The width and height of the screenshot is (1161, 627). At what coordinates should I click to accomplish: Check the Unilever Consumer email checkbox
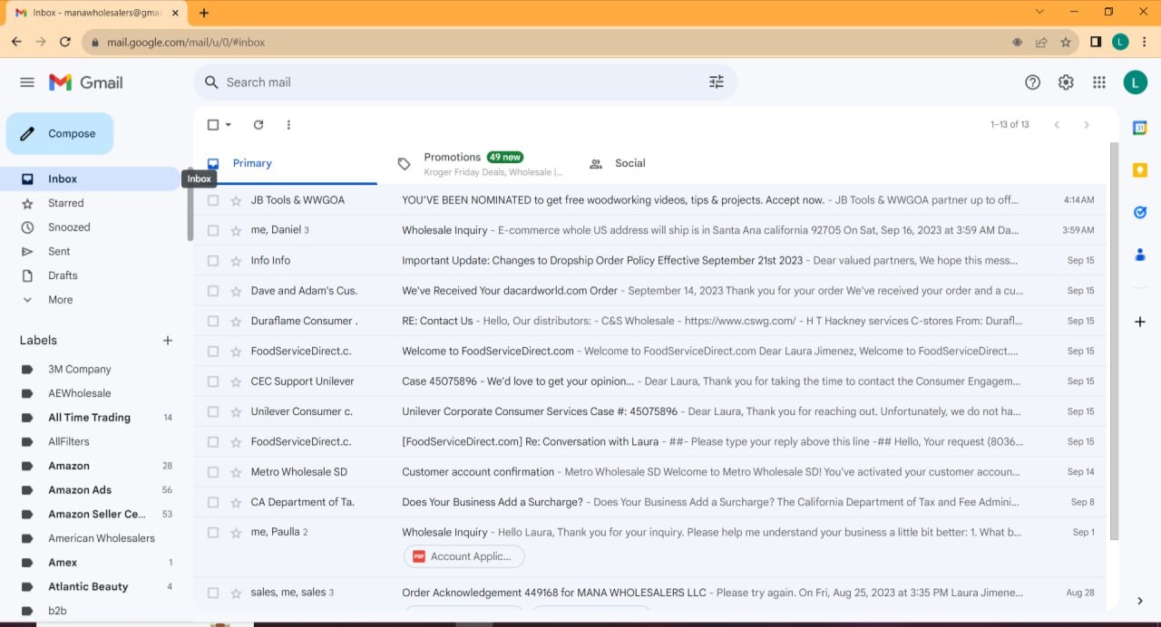pyautogui.click(x=213, y=411)
